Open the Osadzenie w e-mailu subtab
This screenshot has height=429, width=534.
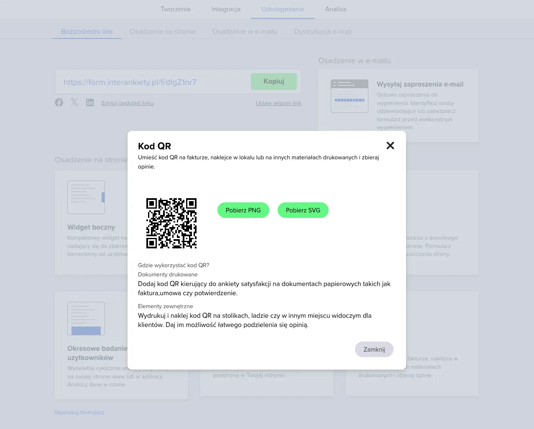pos(245,32)
